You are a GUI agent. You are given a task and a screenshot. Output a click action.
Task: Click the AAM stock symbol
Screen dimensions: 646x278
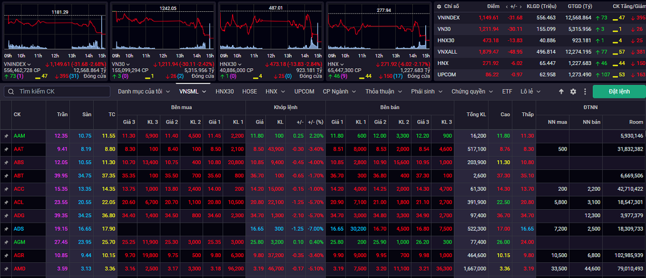pos(19,136)
